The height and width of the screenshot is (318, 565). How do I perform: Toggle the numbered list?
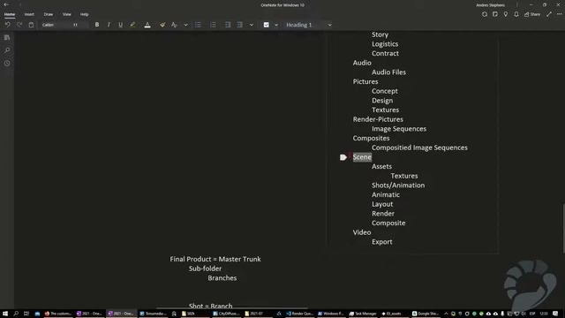(213, 25)
